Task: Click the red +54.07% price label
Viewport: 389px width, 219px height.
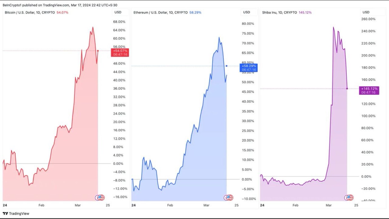Action: point(120,52)
